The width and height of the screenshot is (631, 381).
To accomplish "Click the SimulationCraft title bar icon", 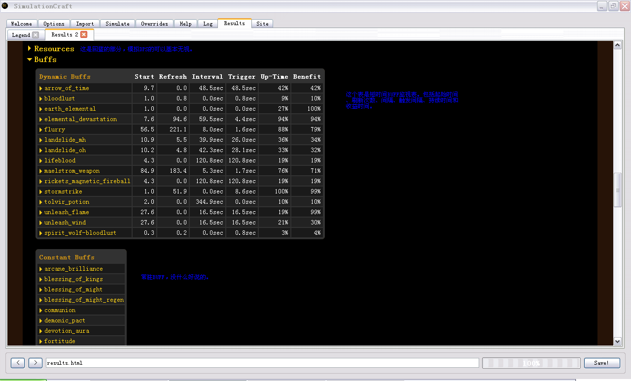I will [5, 6].
